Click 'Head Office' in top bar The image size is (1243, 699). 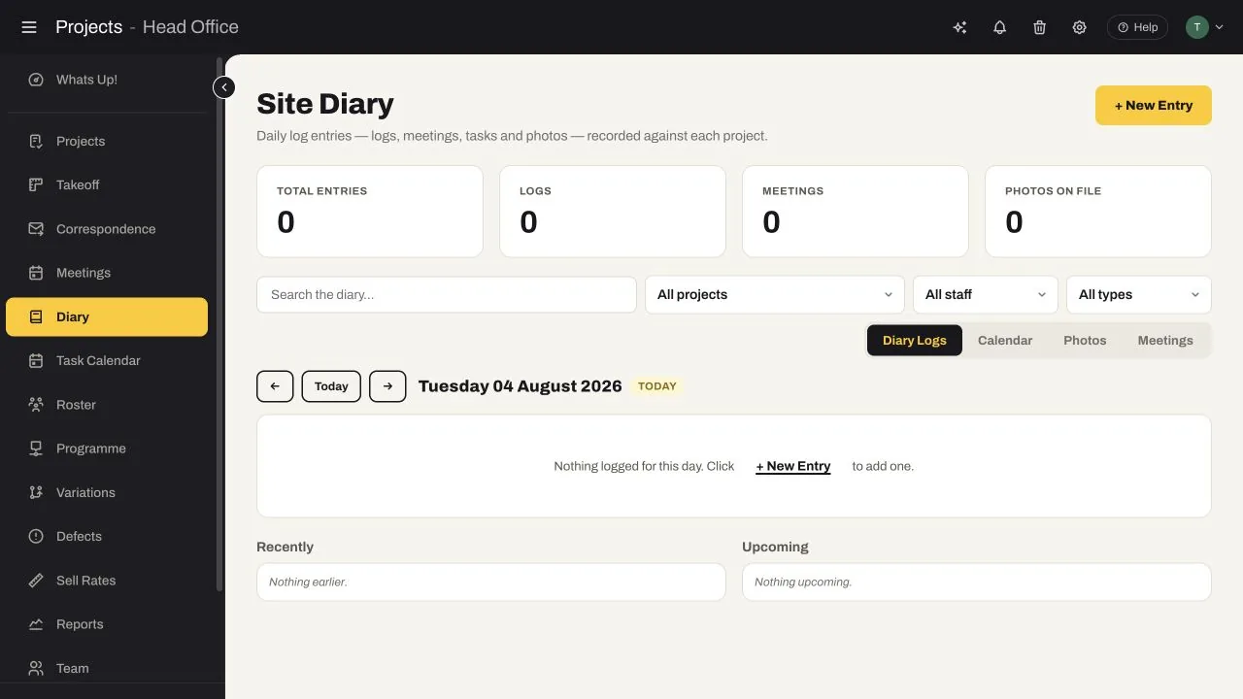click(x=190, y=27)
